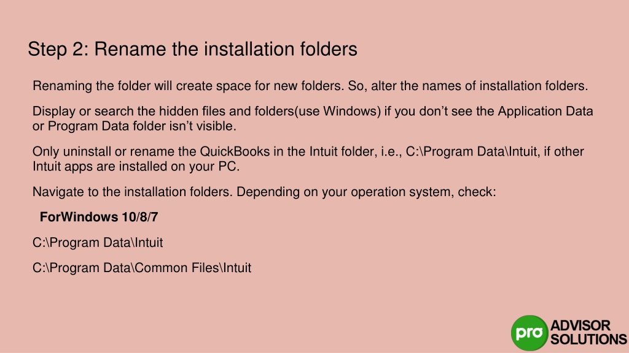Click the Navigate to the installation folders line
This screenshot has width=629, height=353.
click(x=264, y=192)
